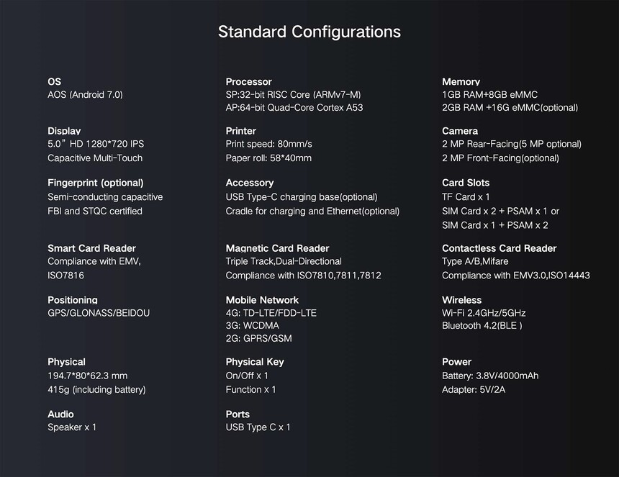Select the Memory heading
Image resolution: width=619 pixels, height=477 pixels.
coord(461,82)
